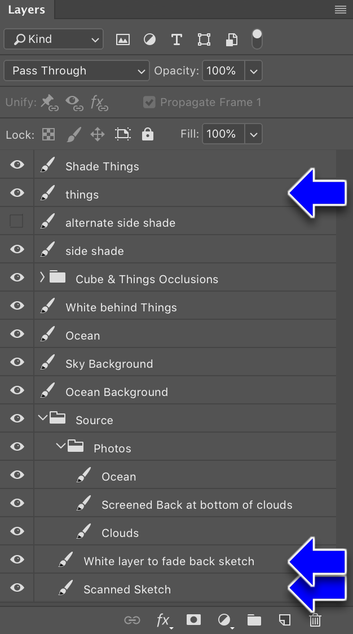Toggle the layer filtering switch

point(257,39)
